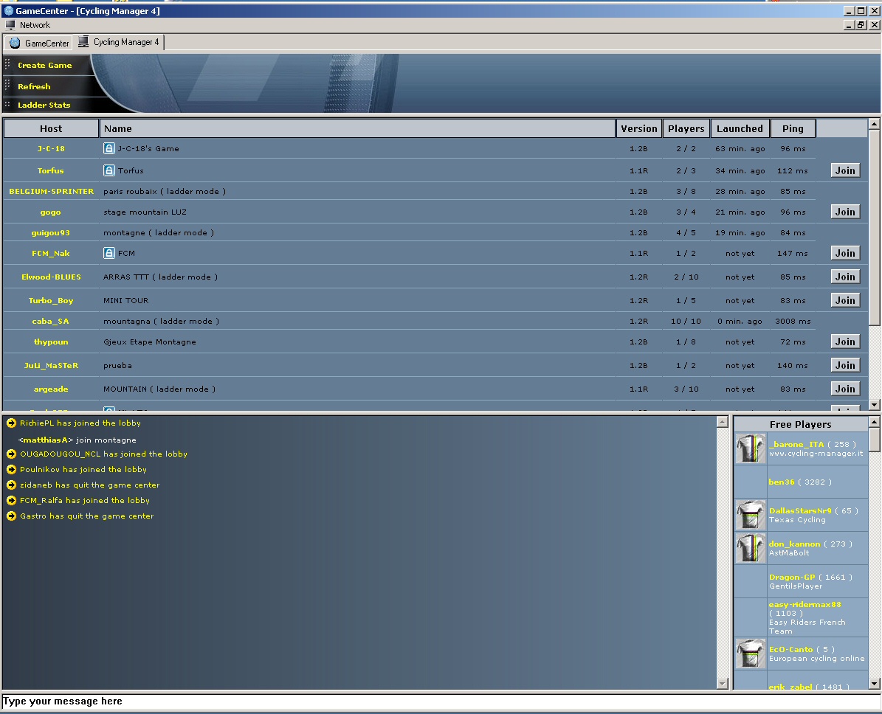
Task: Click the arrow icon beside Poulnikov message
Action: tap(11, 469)
